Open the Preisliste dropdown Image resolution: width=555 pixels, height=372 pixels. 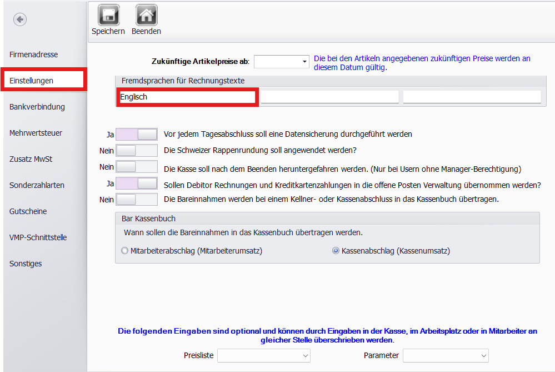tap(304, 355)
